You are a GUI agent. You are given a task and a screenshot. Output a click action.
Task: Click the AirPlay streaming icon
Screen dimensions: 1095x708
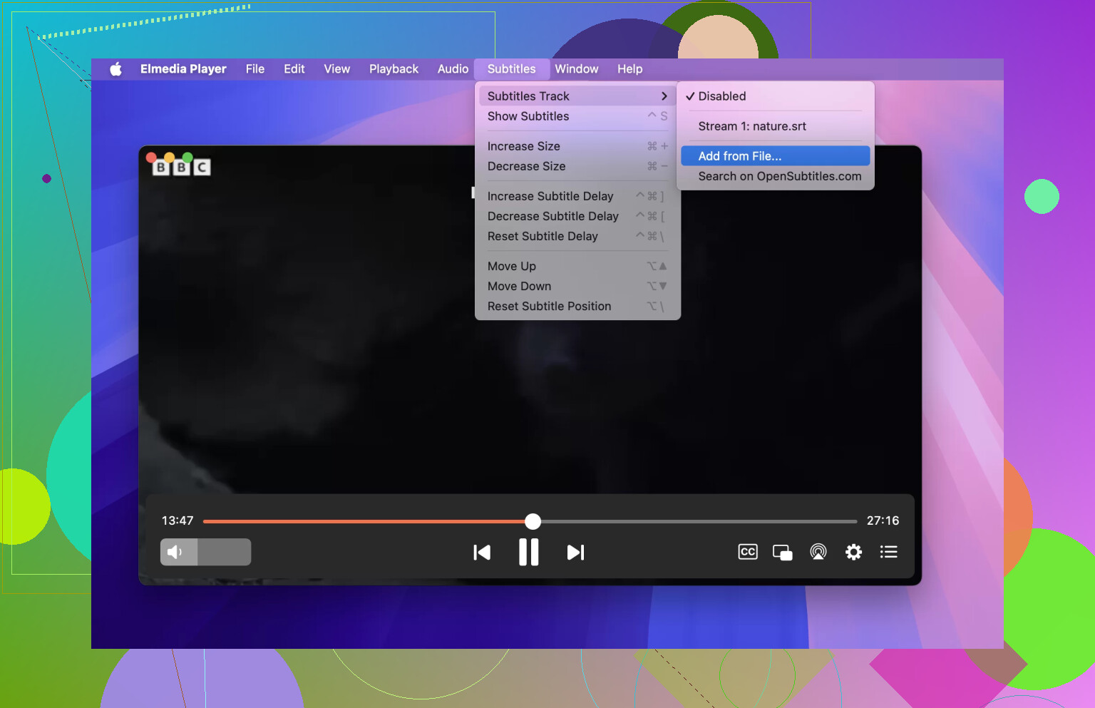(818, 551)
